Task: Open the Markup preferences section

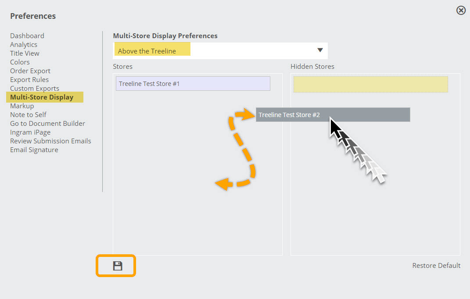Action: [22, 106]
